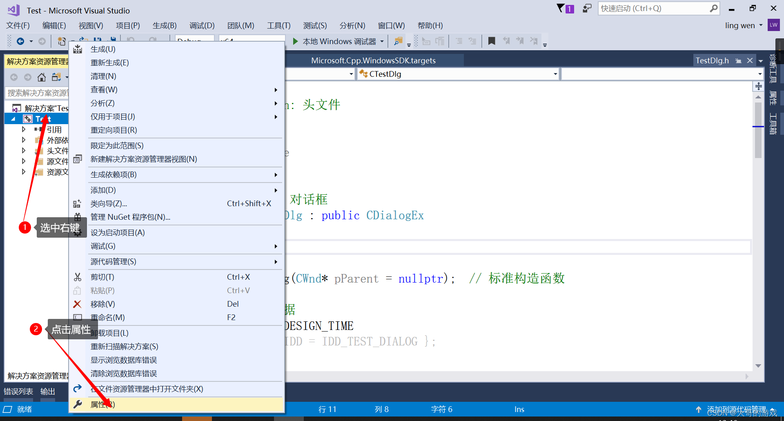This screenshot has width=784, height=421.
Task: Select 重命名(M) in context menu
Action: 176,318
